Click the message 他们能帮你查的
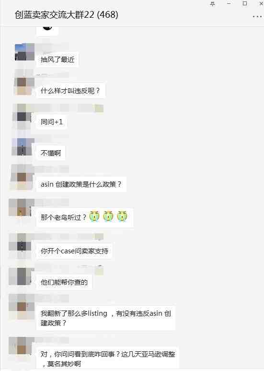The image size is (264, 371). [x=64, y=282]
